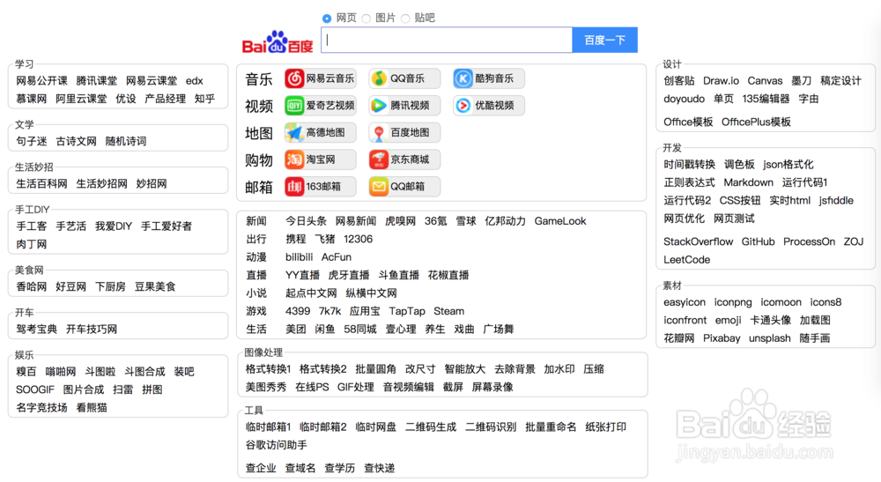This screenshot has width=881, height=482.
Task: Open 高德地图 icon button
Action: (321, 132)
